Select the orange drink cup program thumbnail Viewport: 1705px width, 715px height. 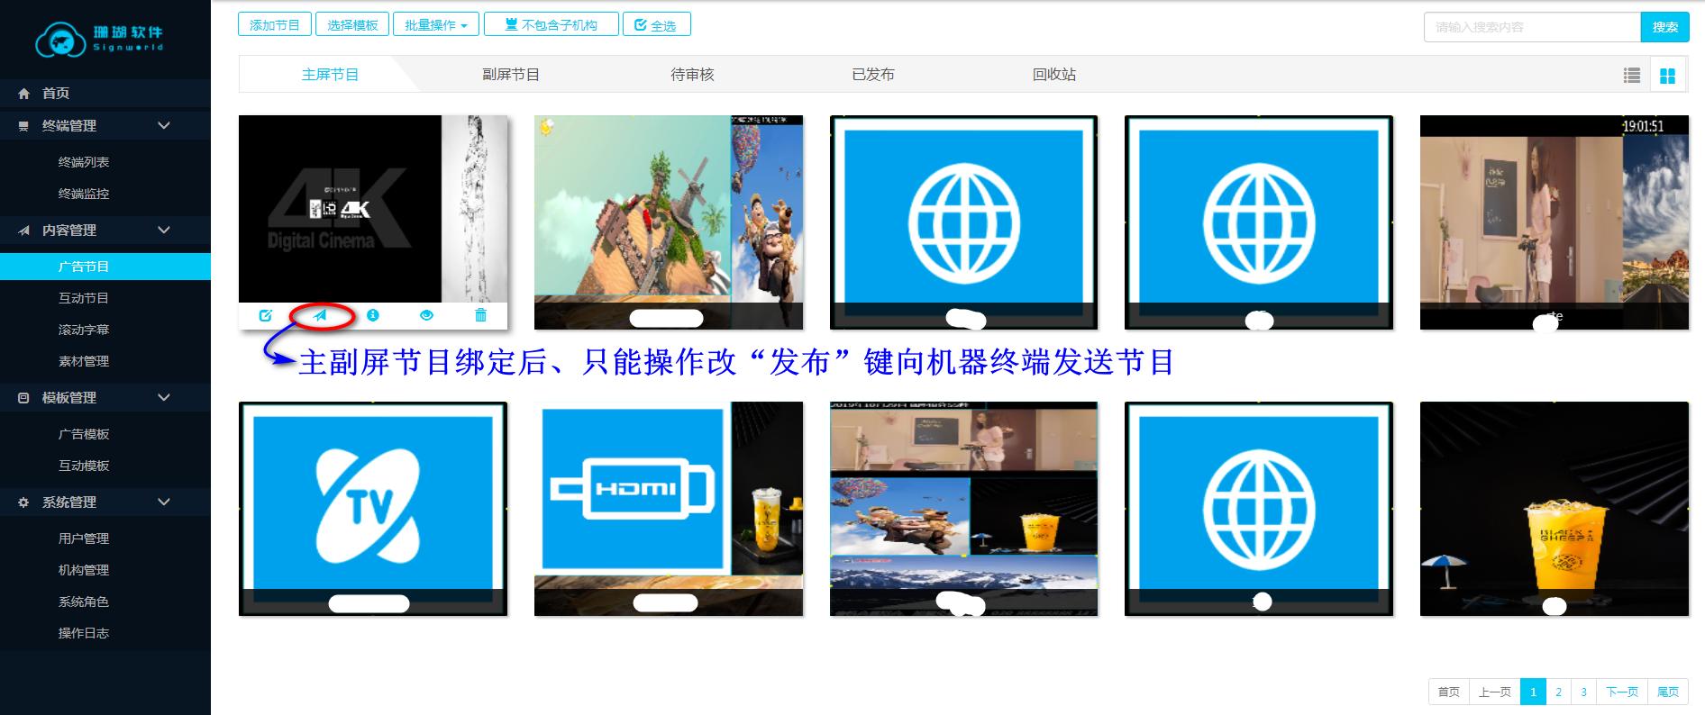point(1555,509)
